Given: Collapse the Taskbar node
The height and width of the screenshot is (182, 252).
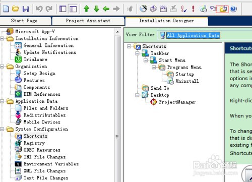Looking at the screenshot, I should point(137,53).
